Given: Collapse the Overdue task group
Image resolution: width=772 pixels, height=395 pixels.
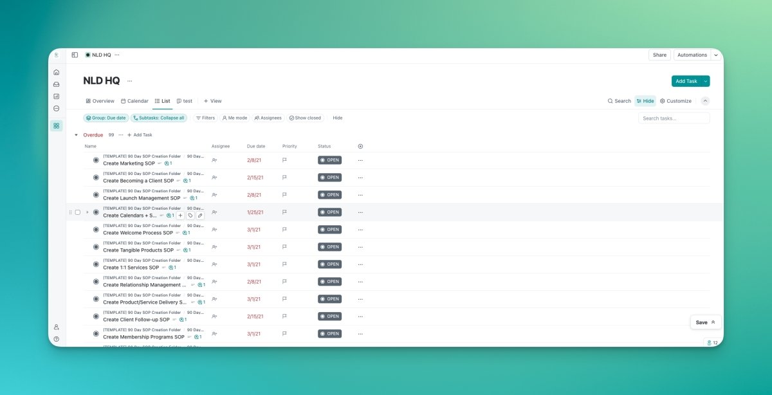Looking at the screenshot, I should click(75, 134).
